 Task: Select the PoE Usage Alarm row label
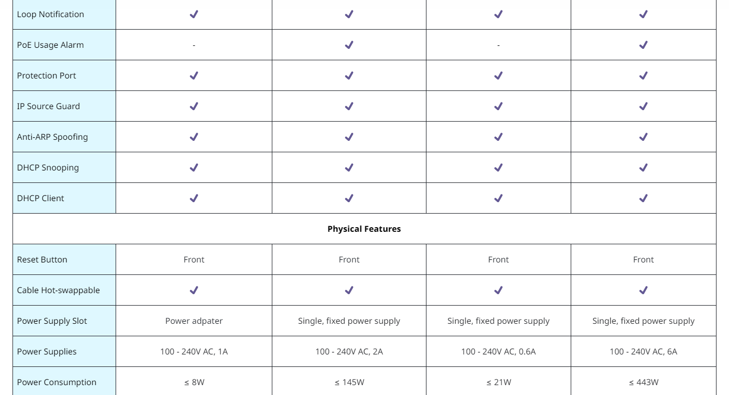point(51,45)
